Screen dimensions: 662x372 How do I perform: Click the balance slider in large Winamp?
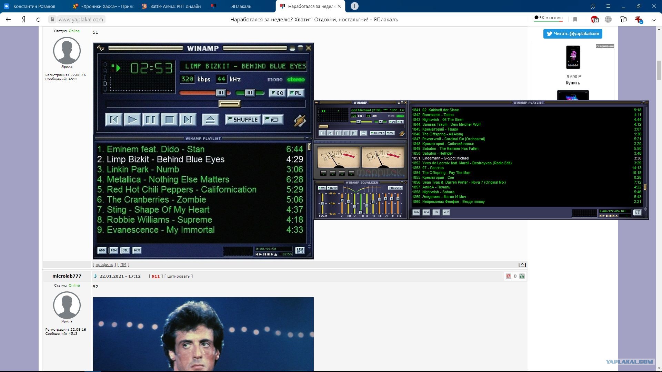(250, 93)
